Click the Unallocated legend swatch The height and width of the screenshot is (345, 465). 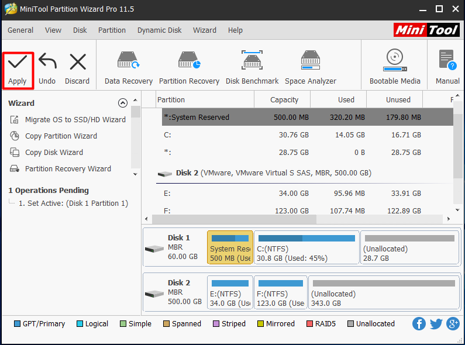[350, 324]
